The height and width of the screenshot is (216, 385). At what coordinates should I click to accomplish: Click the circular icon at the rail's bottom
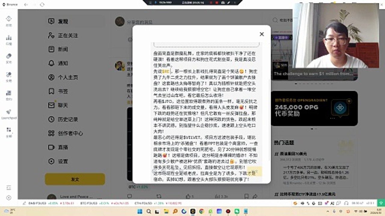[9, 198]
